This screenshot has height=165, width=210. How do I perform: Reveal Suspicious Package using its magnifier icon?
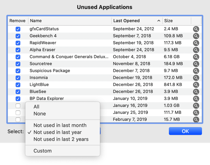click(x=196, y=71)
